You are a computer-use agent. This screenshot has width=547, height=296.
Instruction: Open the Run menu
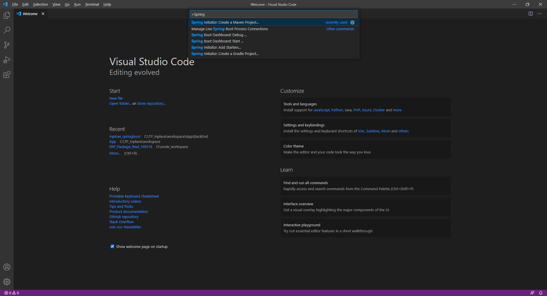[x=77, y=4]
